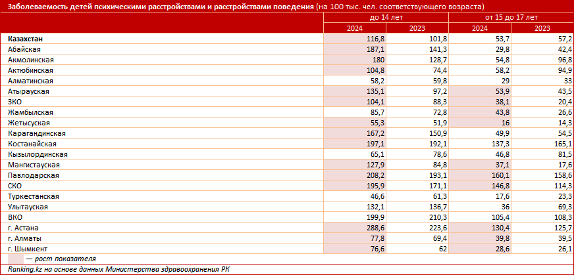
Task: Select the 'до 14 лет' column group header
Action: [x=386, y=17]
